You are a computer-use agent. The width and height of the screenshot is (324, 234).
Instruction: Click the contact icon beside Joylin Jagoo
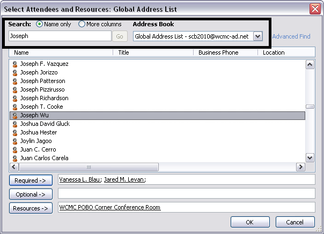pyautogui.click(x=15, y=141)
